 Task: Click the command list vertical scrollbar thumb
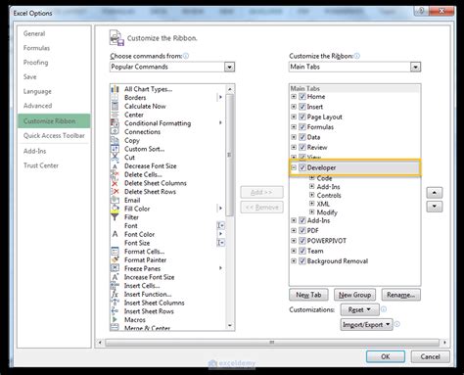pyautogui.click(x=229, y=155)
